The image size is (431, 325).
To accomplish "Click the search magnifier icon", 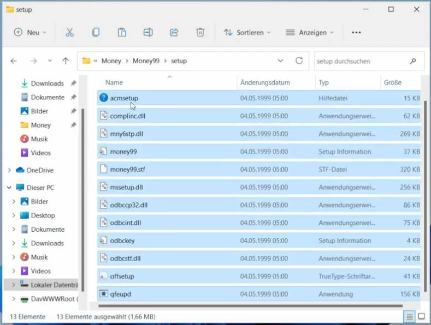I will 413,61.
